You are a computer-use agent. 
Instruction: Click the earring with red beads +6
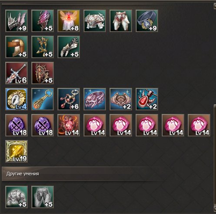tap(69, 99)
